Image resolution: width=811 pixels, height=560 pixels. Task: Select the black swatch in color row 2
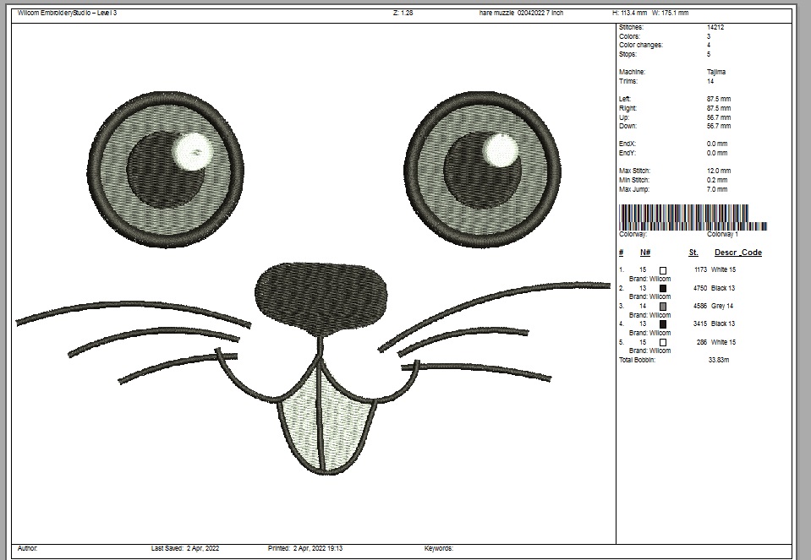coord(663,288)
